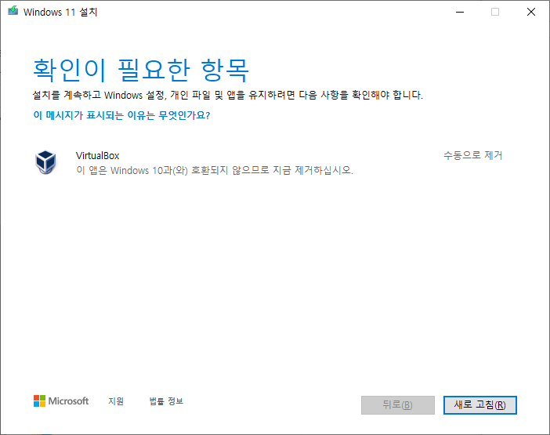Click the VirtualBox incompatibility message text
Viewport: 550px width, 435px height.
(215, 171)
